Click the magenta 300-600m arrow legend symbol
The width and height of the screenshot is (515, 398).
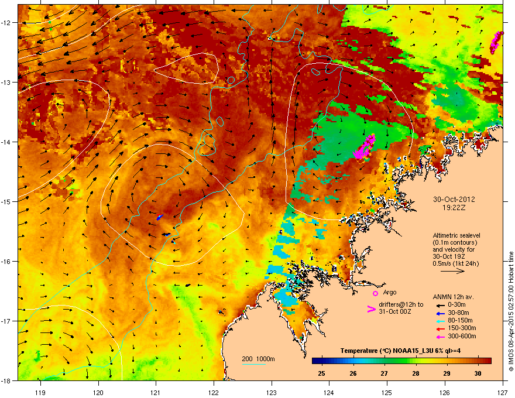click(440, 337)
